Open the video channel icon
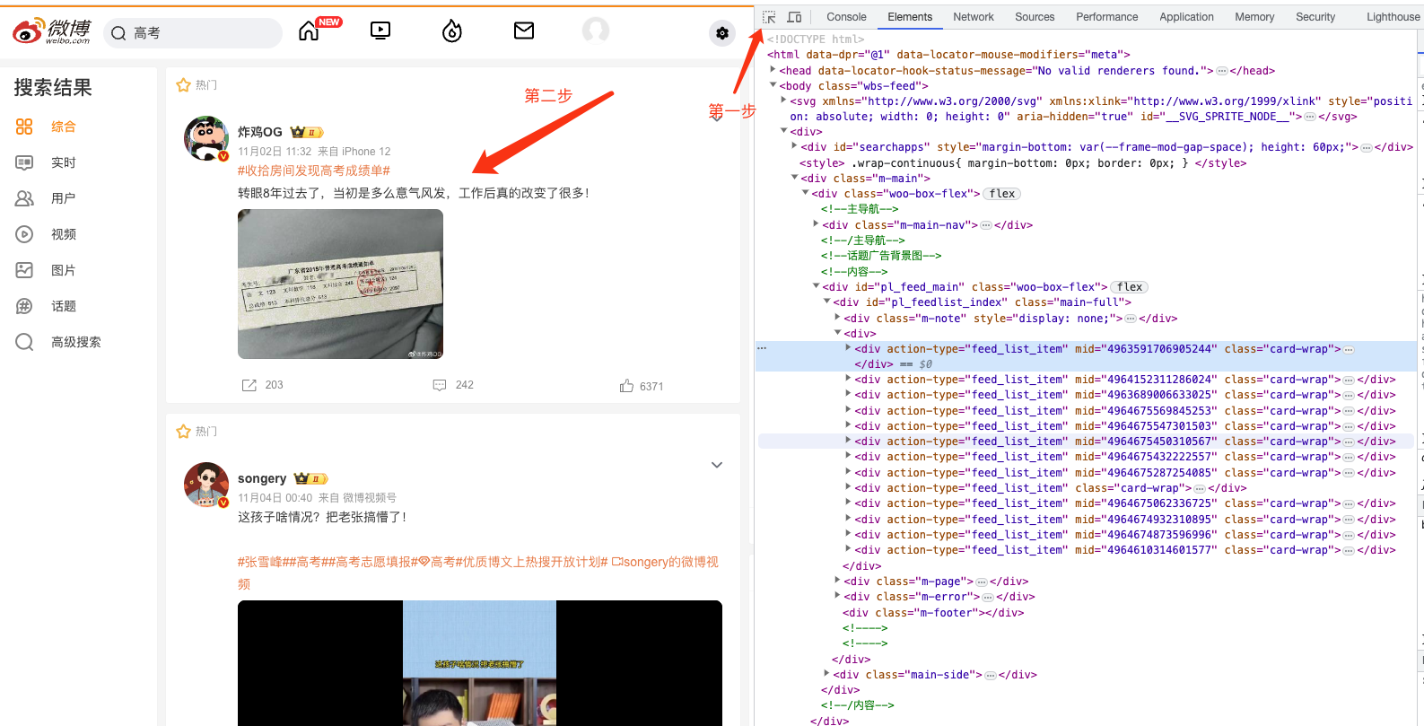This screenshot has width=1424, height=726. tap(380, 31)
